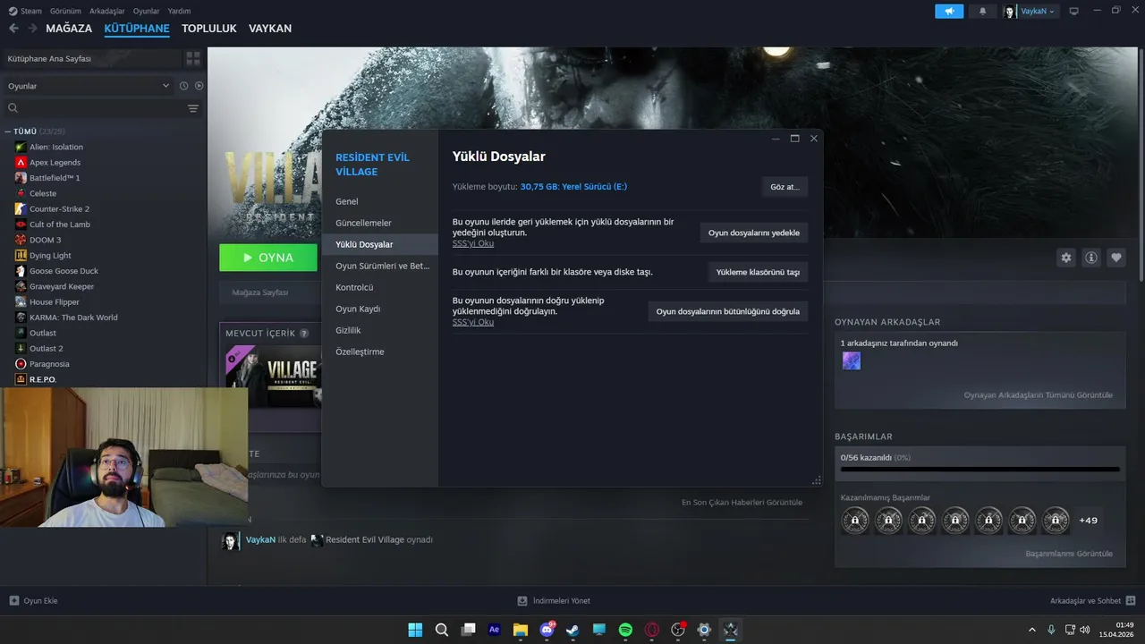The width and height of the screenshot is (1145, 644).
Task: Go forward with Steam forward arrow
Action: 32,29
